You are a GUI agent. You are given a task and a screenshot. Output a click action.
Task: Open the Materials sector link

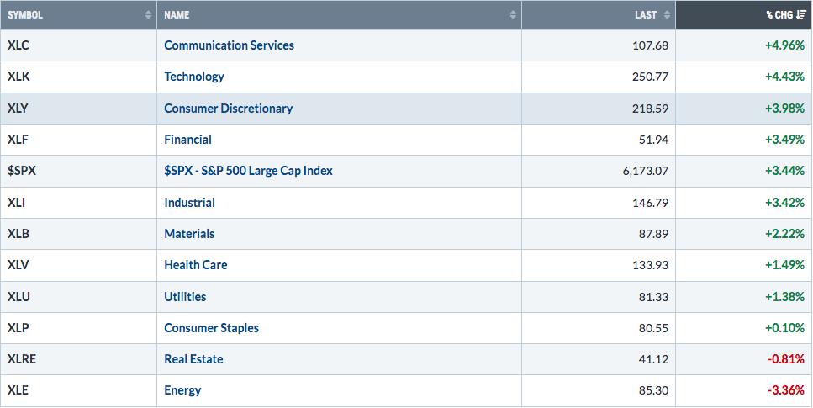pos(189,234)
